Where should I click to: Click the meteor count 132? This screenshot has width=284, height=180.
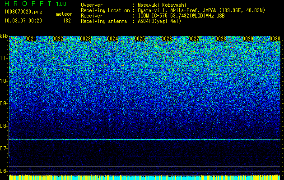click(x=67, y=21)
